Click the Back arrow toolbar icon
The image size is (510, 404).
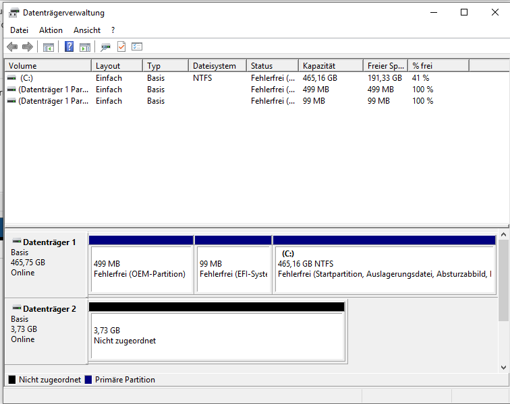12,46
